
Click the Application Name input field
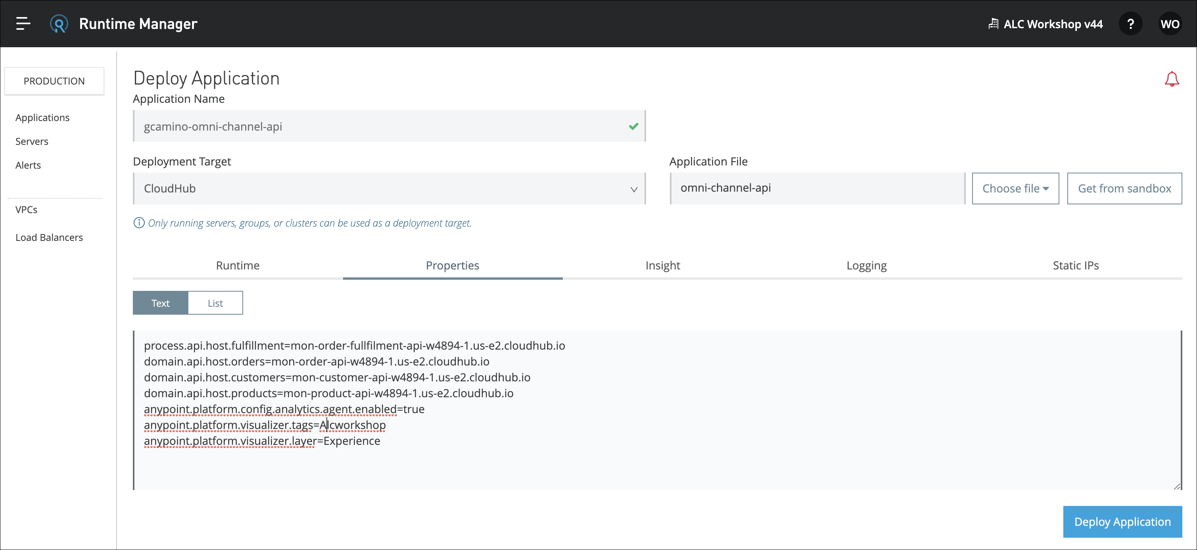click(389, 126)
